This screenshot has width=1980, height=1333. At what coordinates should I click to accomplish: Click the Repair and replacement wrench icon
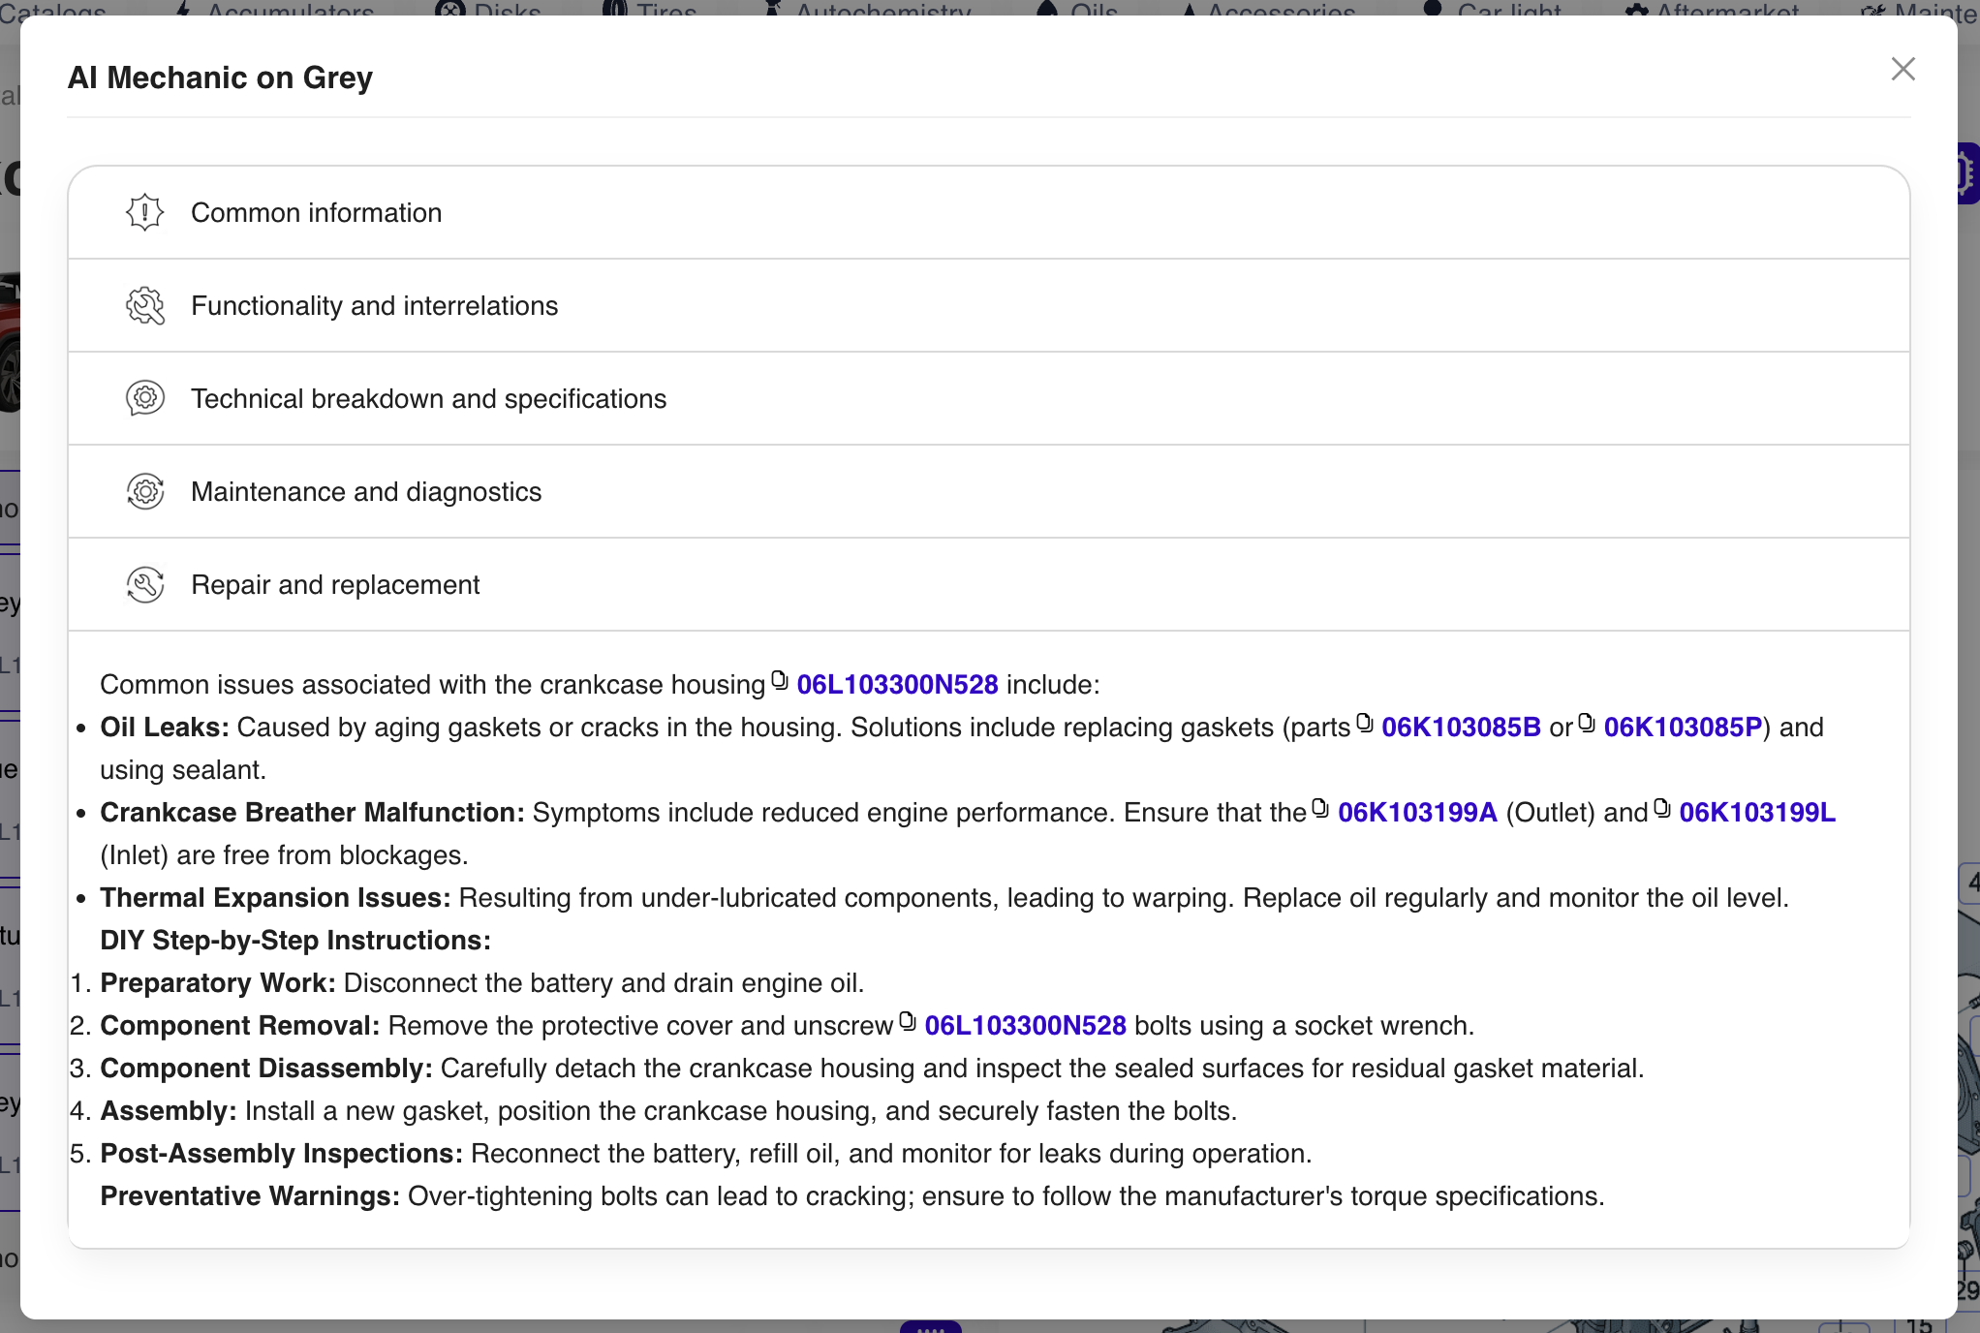[145, 584]
